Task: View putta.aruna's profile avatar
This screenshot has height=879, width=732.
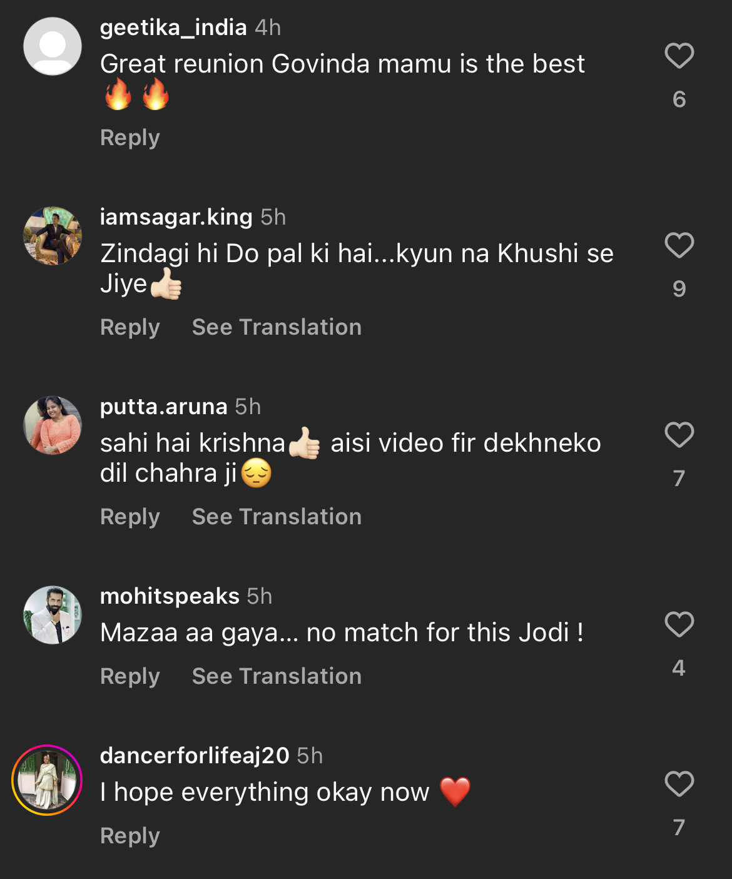Action: [x=53, y=425]
